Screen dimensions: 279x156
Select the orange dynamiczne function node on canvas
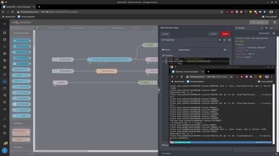(107, 71)
